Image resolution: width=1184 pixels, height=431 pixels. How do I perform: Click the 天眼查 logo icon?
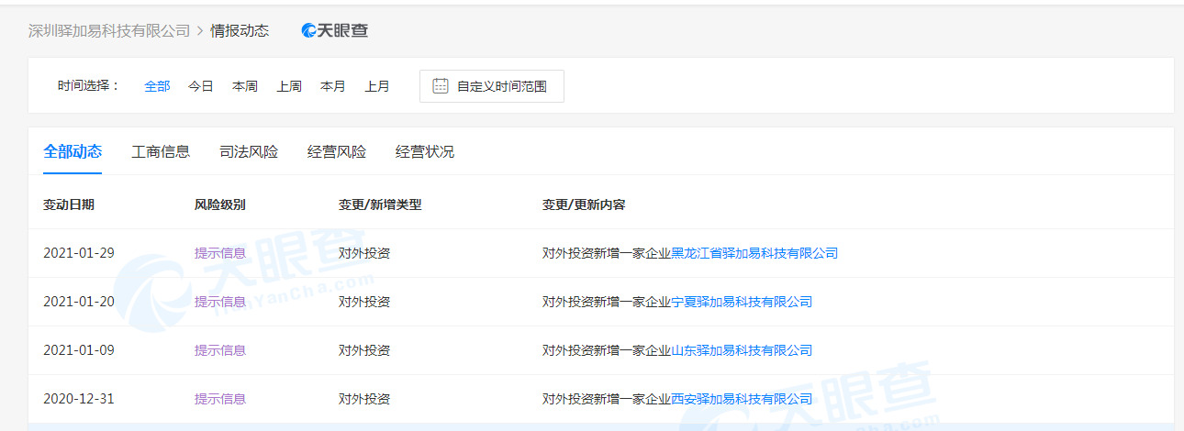click(x=335, y=30)
